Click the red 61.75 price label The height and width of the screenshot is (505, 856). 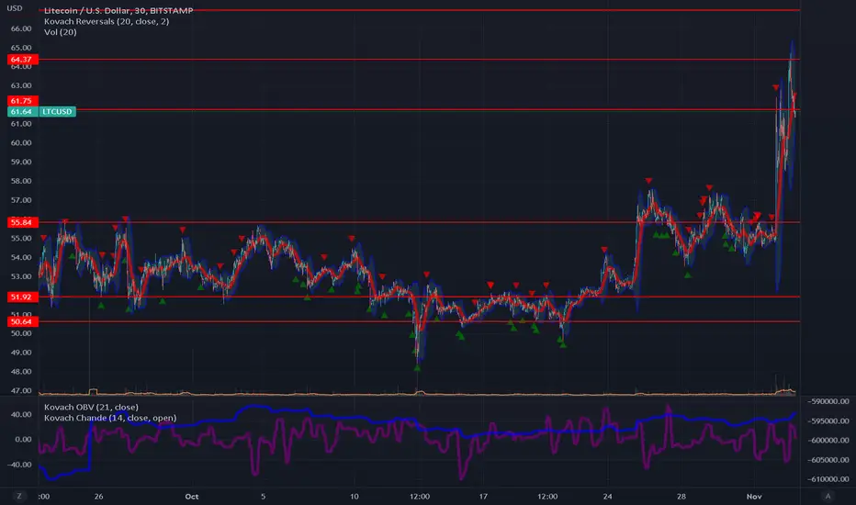coord(22,101)
